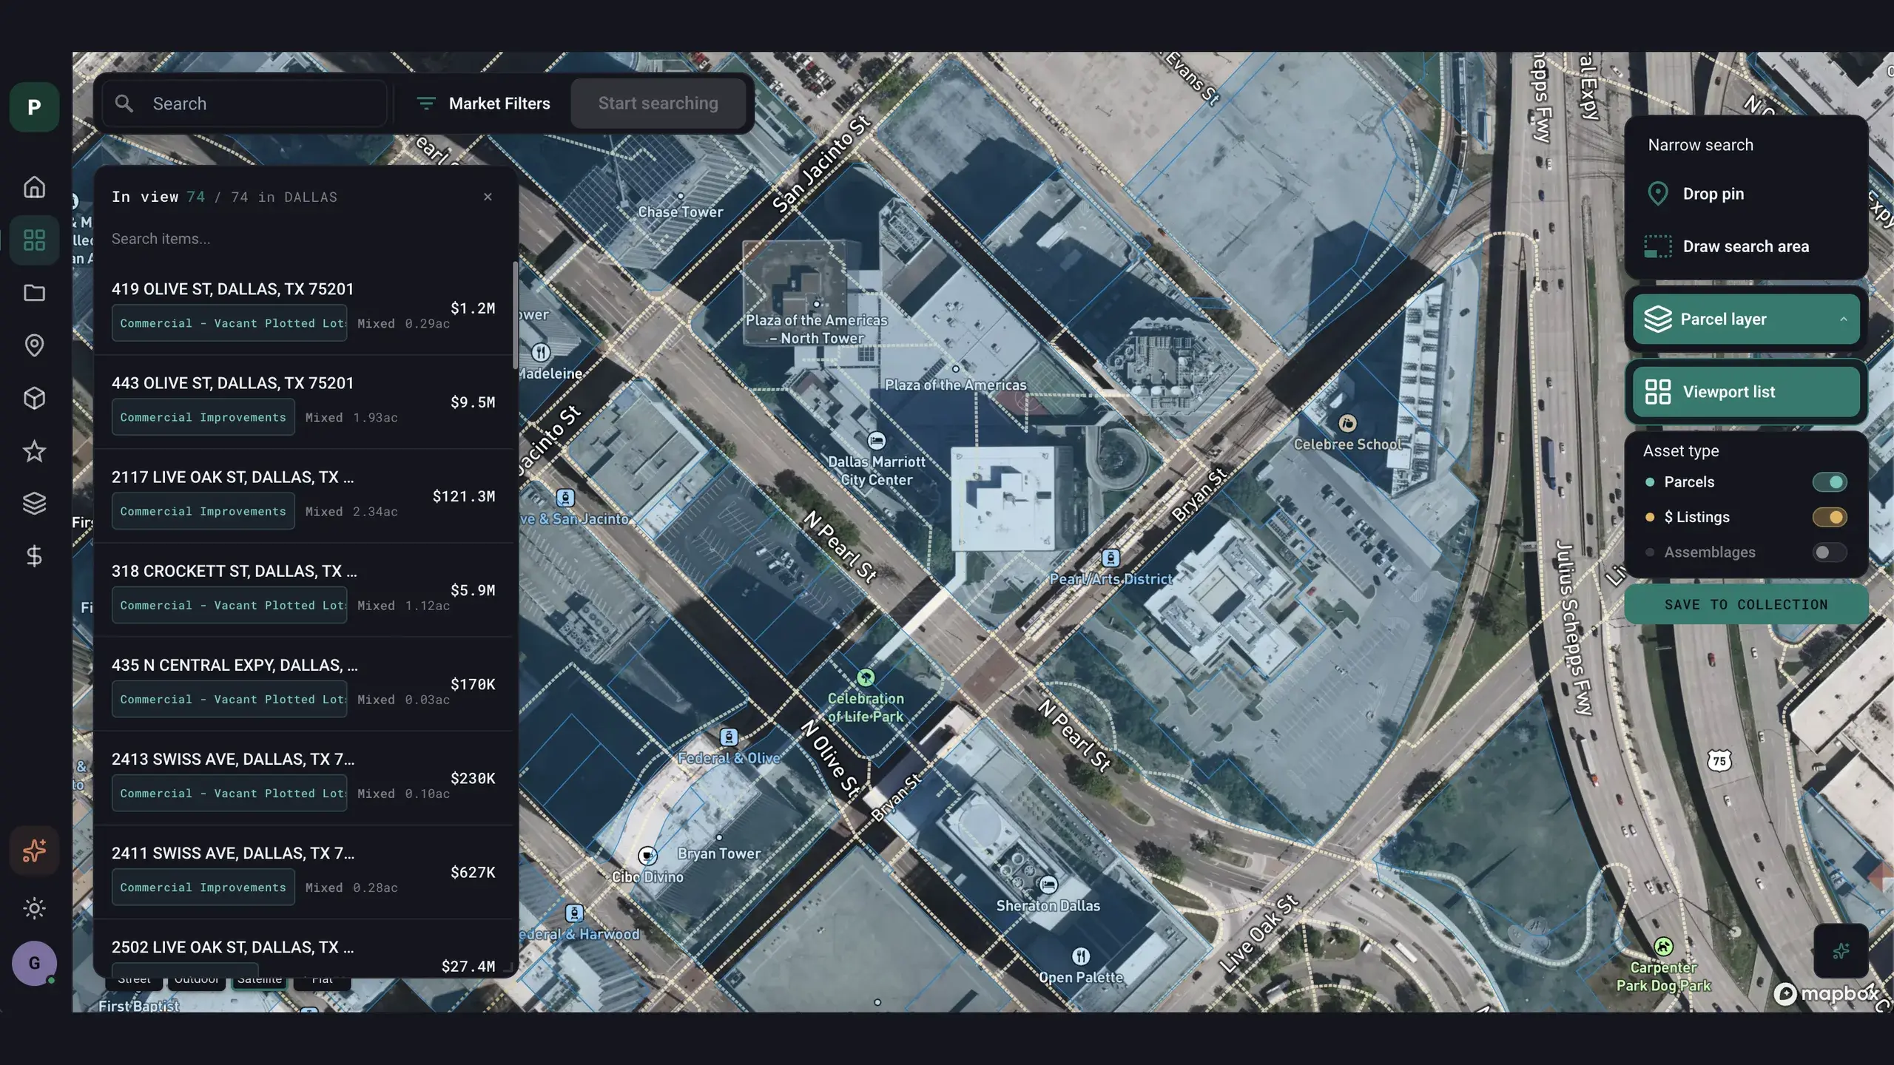The image size is (1894, 1065).
Task: Click Commercial Improvements tag on 443 Olive
Action: 203,417
